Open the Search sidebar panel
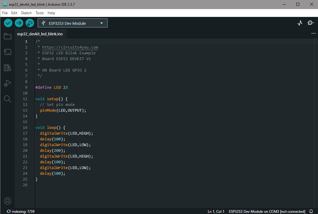The height and width of the screenshot is (214, 318). click(8, 99)
